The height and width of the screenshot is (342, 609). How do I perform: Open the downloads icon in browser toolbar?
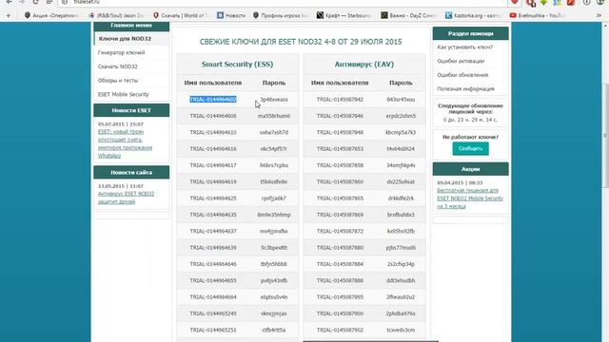586,2
